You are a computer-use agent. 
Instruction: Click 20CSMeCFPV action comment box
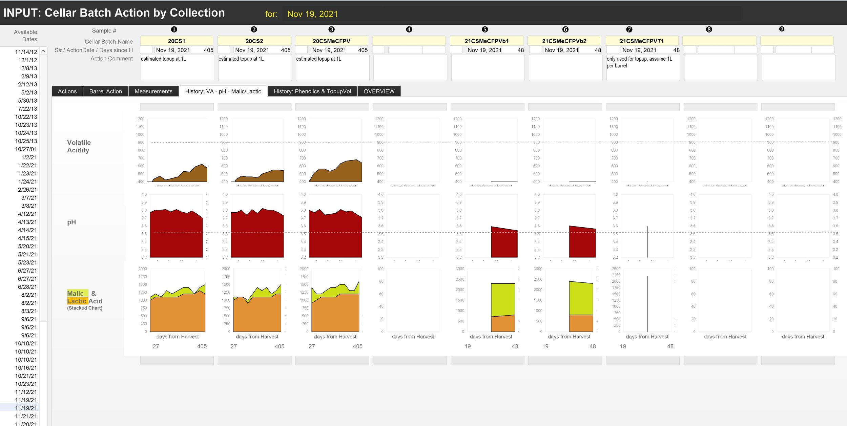pos(332,68)
